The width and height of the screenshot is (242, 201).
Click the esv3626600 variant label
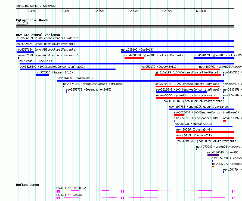point(52,67)
